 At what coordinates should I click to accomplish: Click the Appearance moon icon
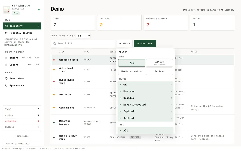coord(6,85)
